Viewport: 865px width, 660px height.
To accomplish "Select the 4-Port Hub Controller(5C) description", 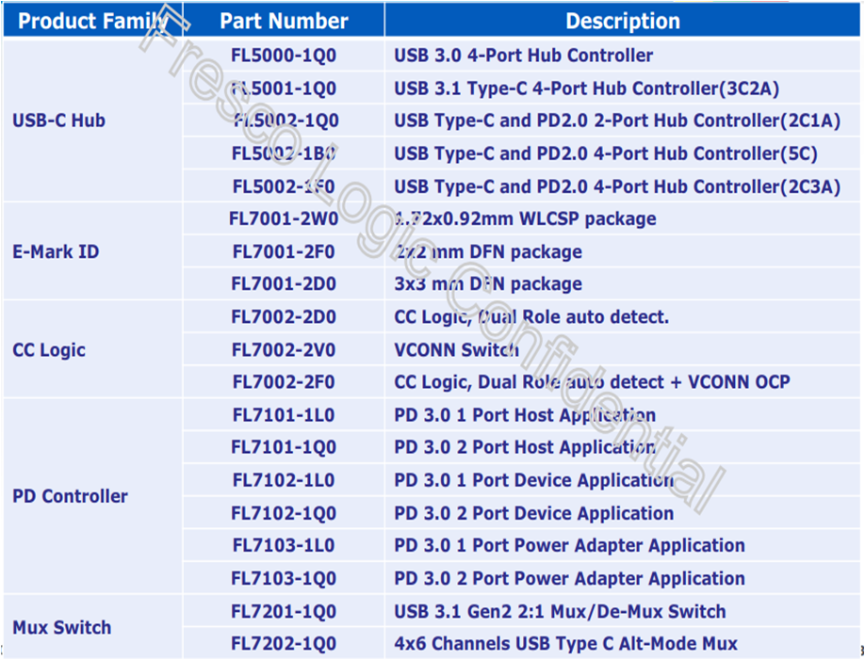I will (606, 153).
